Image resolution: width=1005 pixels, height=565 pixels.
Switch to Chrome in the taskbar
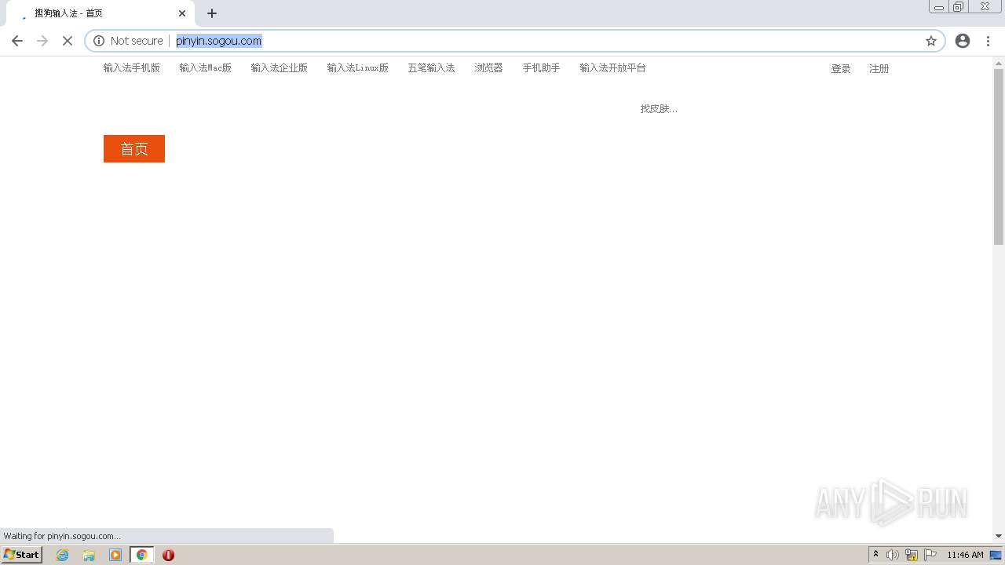click(x=141, y=555)
